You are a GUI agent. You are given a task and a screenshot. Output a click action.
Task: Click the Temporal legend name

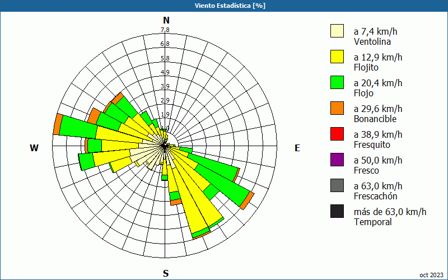pyautogui.click(x=373, y=222)
